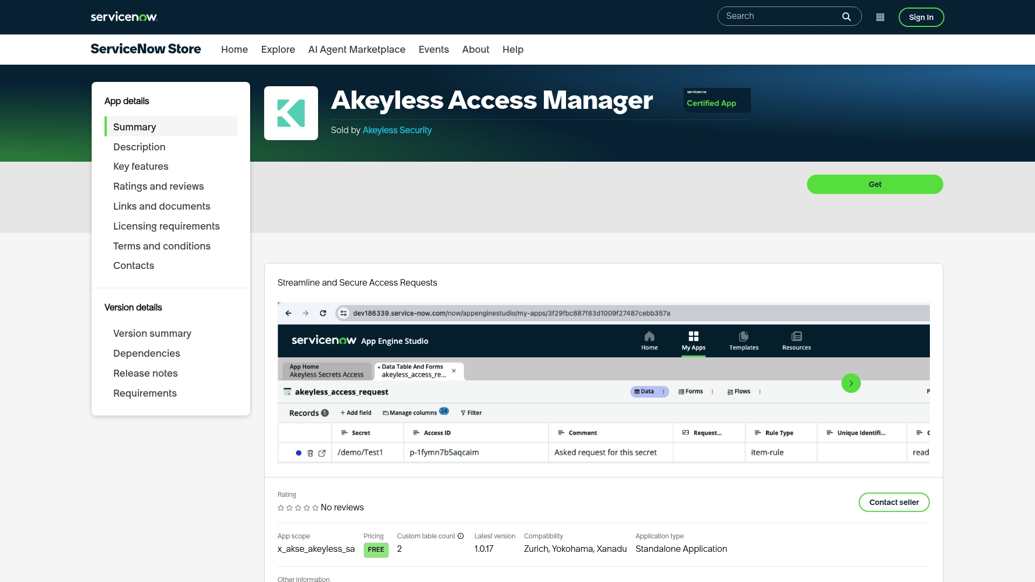1035x582 pixels.
Task: Jump to Links and documents section
Action: click(162, 206)
